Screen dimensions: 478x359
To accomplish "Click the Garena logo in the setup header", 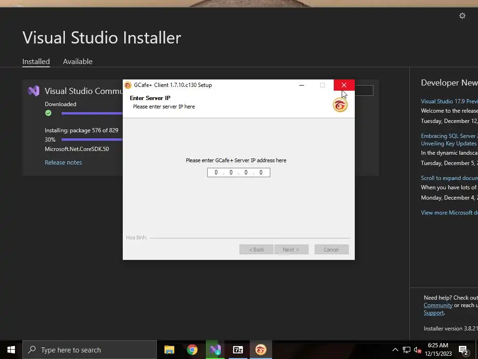I will 340,105.
